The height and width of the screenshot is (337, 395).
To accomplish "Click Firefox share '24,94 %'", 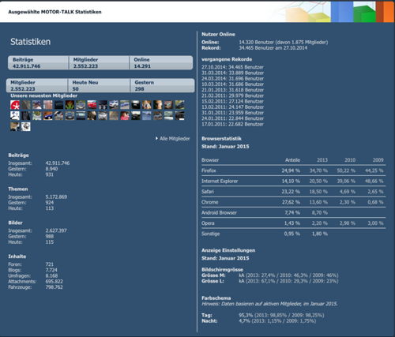I will coord(291,170).
